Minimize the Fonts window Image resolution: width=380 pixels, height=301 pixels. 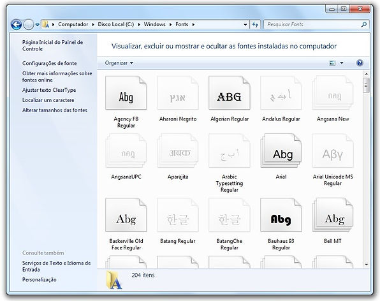click(x=332, y=9)
